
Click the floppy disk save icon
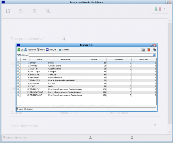pos(21,11)
